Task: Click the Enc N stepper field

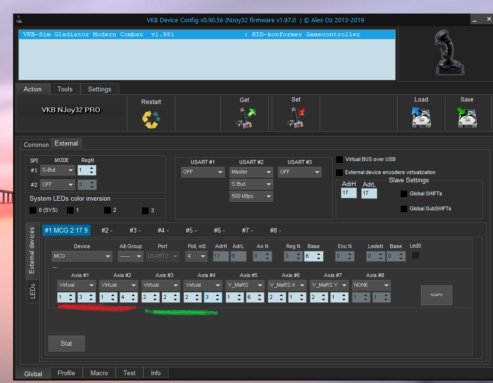Action: (x=345, y=256)
